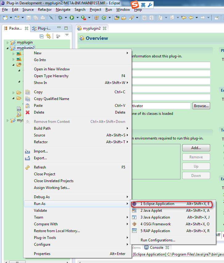The height and width of the screenshot is (263, 224).
Task: Click the Save toolbar icon
Action: pos(29,18)
